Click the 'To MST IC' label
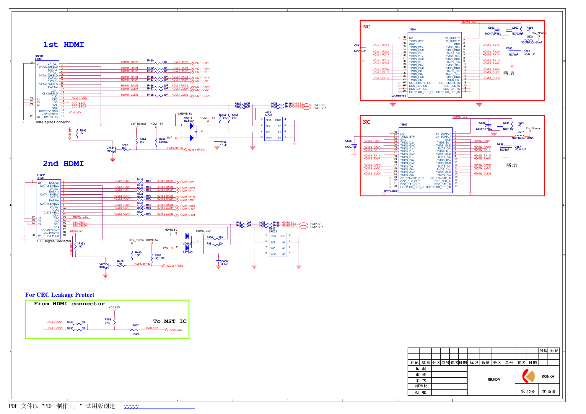The width and height of the screenshot is (586, 414). point(170,321)
